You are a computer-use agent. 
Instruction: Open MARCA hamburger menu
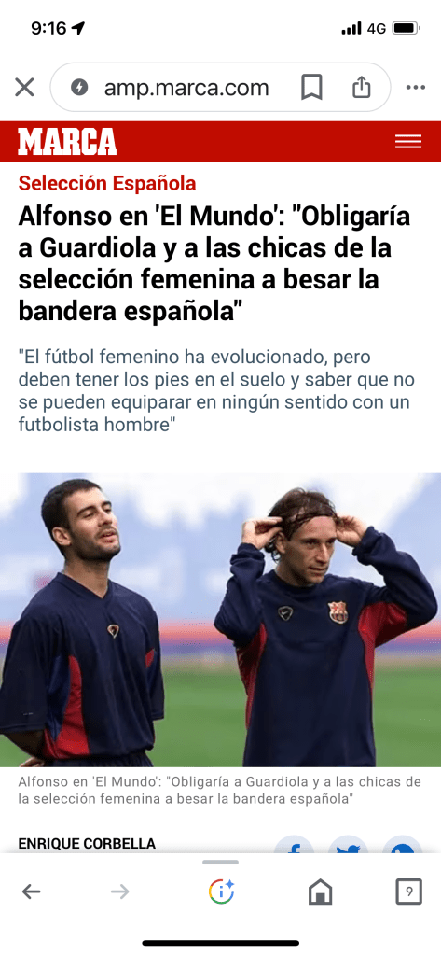408,141
